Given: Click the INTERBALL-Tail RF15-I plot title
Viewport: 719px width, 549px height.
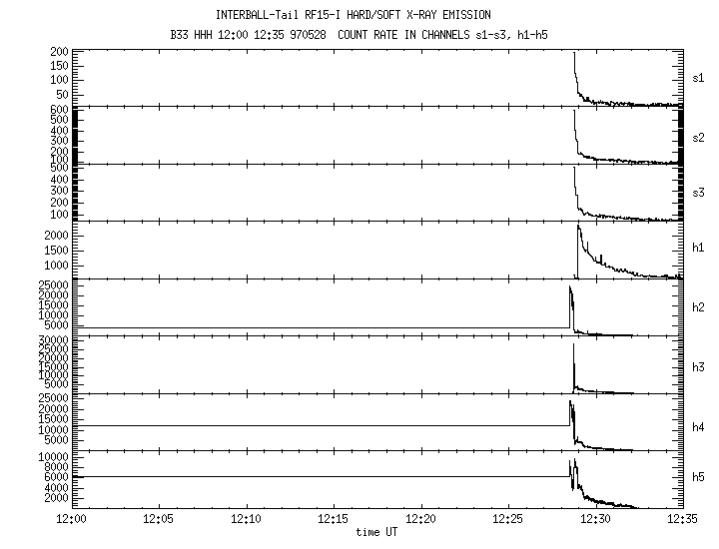Looking at the screenshot, I should tap(359, 16).
